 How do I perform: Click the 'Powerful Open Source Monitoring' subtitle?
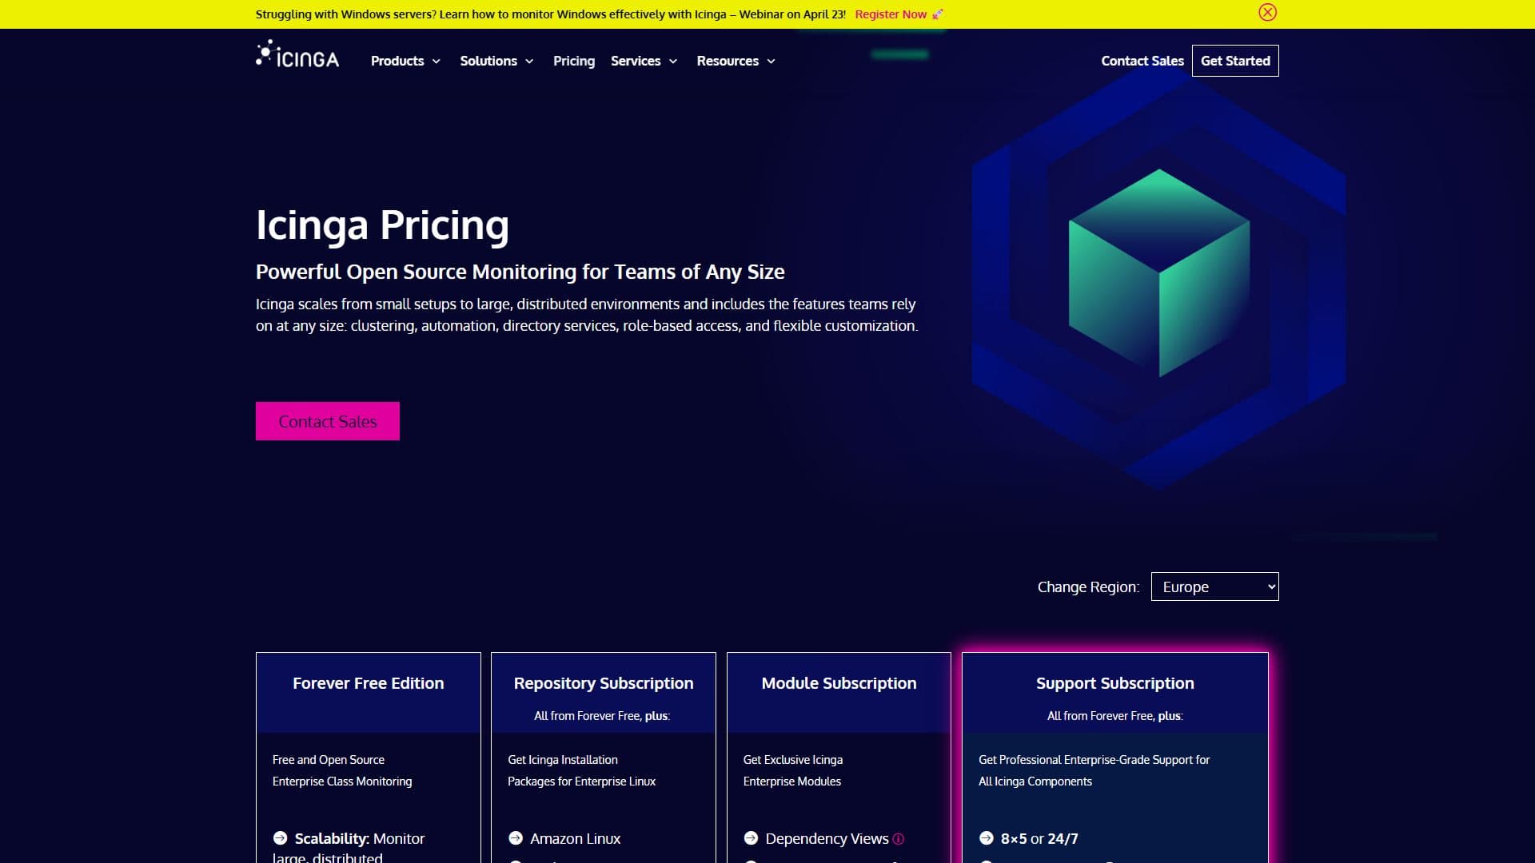pos(520,272)
